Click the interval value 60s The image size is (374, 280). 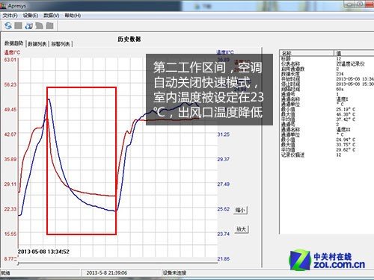(x=340, y=89)
